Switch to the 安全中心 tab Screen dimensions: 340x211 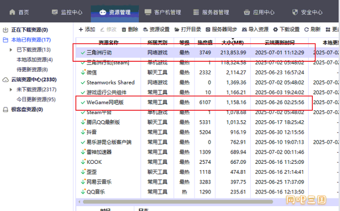307,12
